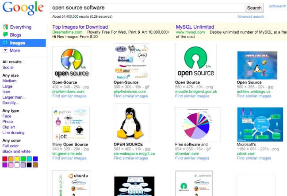Select the Social results filter

tap(8, 68)
